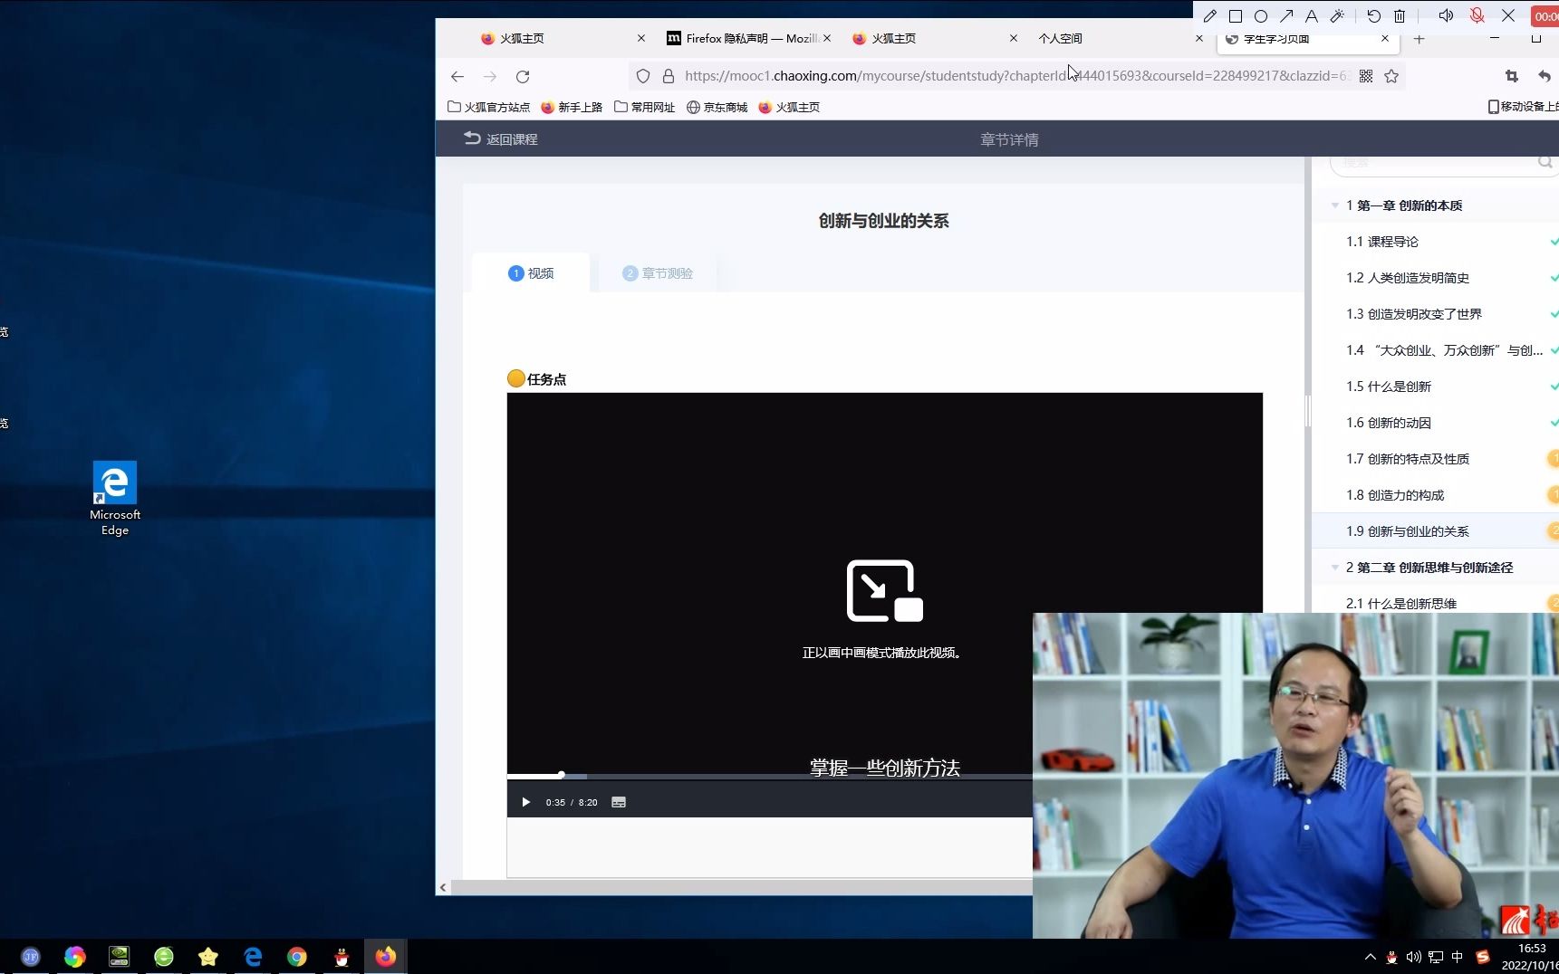Unmute the microphone in recorder toolbar

(x=1477, y=15)
